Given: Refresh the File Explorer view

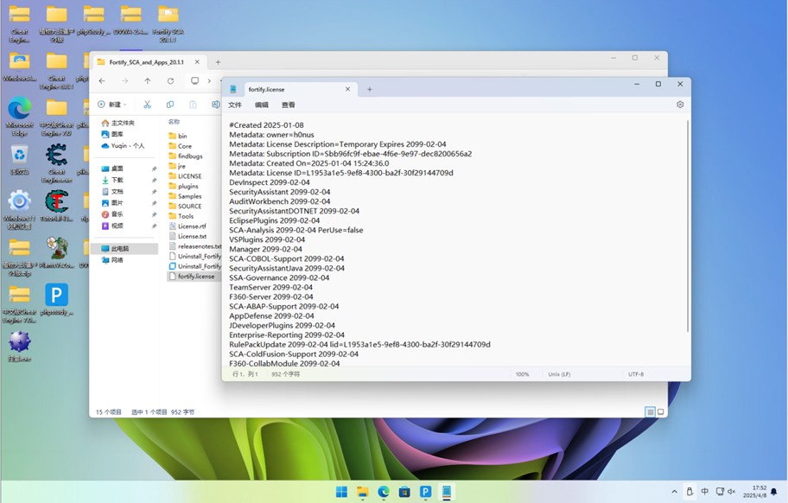Looking at the screenshot, I should (171, 81).
